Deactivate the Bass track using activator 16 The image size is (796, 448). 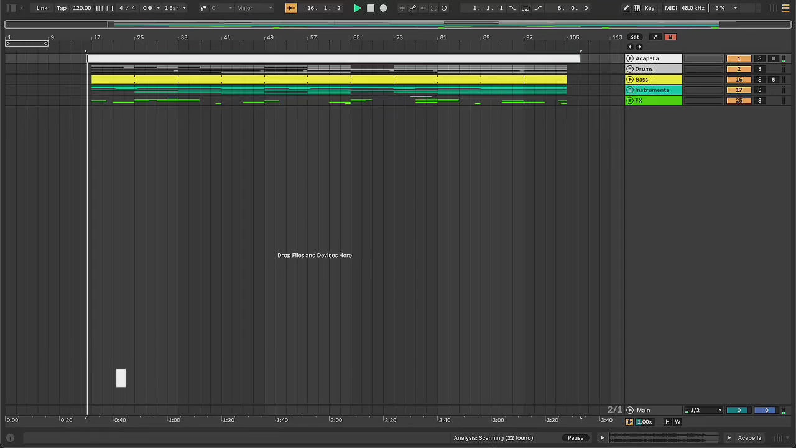point(738,80)
